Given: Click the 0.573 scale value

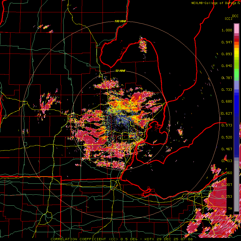Looking at the screenshot, I should pos(227,125).
